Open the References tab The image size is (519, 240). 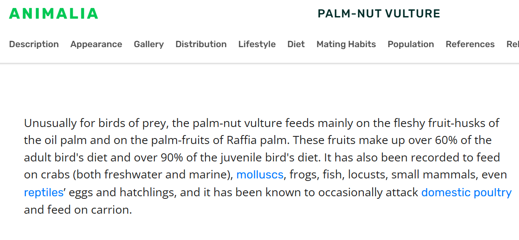[x=470, y=44]
